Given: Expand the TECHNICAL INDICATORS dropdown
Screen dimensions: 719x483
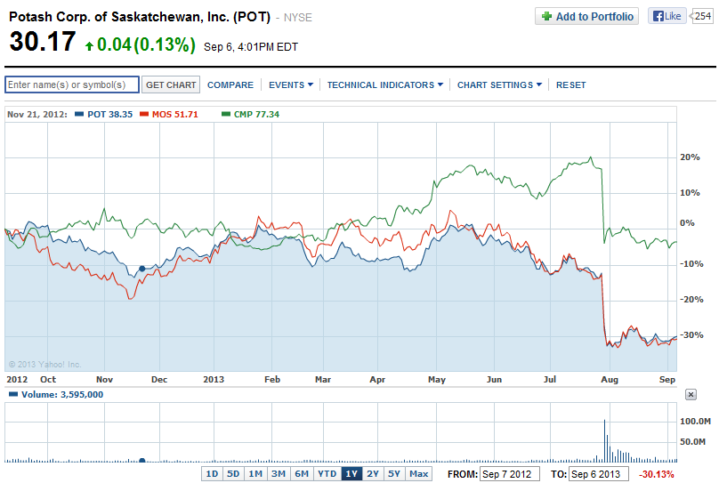Looking at the screenshot, I should pyautogui.click(x=385, y=85).
